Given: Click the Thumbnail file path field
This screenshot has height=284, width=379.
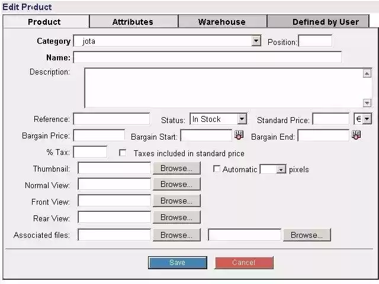Looking at the screenshot, I should (114, 168).
